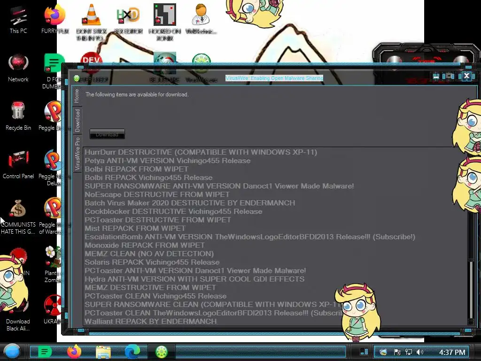Image resolution: width=481 pixels, height=361 pixels.
Task: Select NoEscape DESTRUCTIVE FROM WIPET
Action: 157,194
